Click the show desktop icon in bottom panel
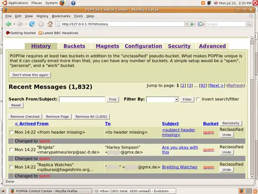 click(3, 191)
